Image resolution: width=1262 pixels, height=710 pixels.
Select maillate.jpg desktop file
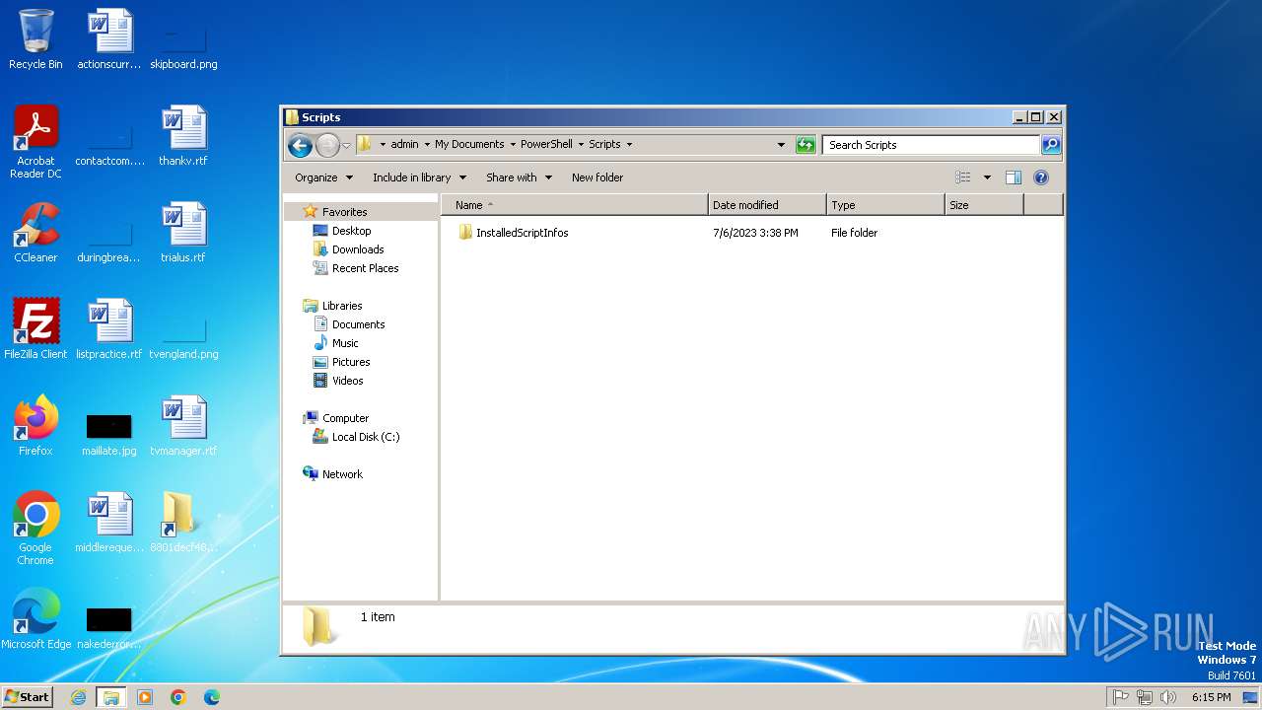(109, 434)
